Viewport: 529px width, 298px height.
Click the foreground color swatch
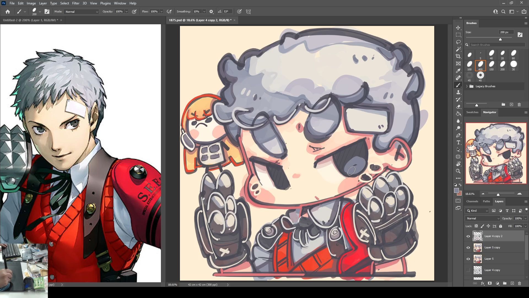(x=457, y=190)
